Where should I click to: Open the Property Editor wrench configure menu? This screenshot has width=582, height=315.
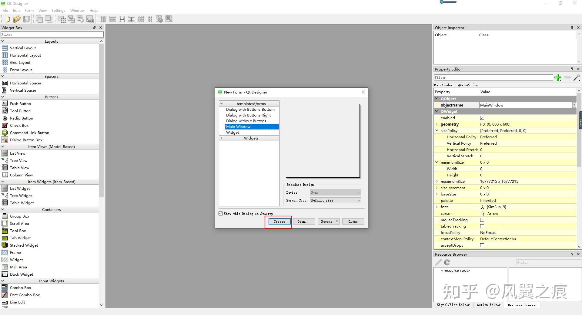click(577, 78)
